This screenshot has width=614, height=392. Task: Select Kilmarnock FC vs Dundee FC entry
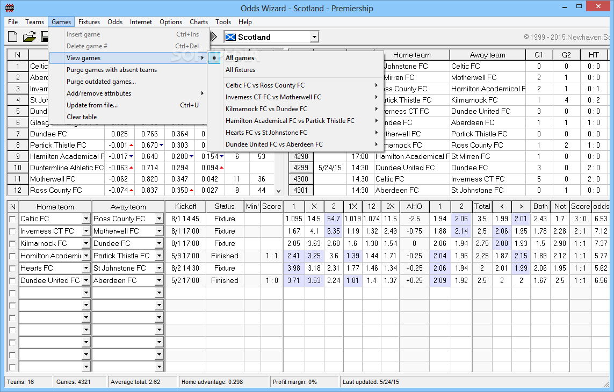pos(295,109)
